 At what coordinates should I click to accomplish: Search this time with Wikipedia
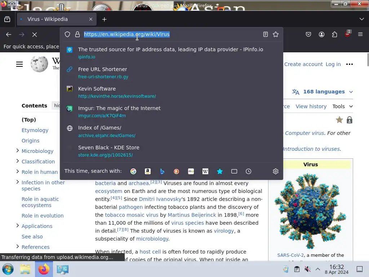click(205, 171)
